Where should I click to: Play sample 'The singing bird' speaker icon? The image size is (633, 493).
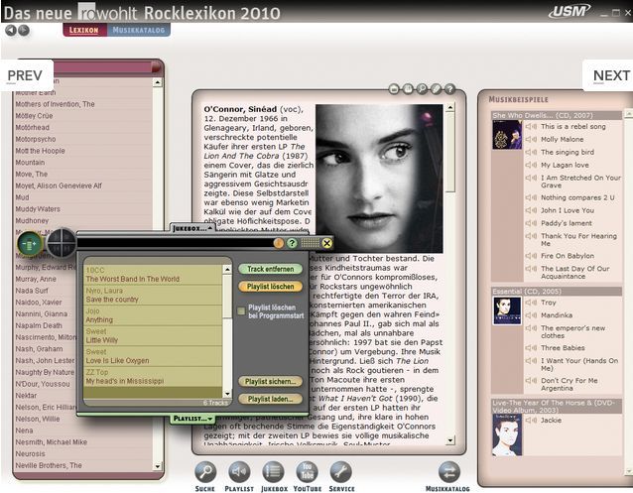click(x=531, y=152)
